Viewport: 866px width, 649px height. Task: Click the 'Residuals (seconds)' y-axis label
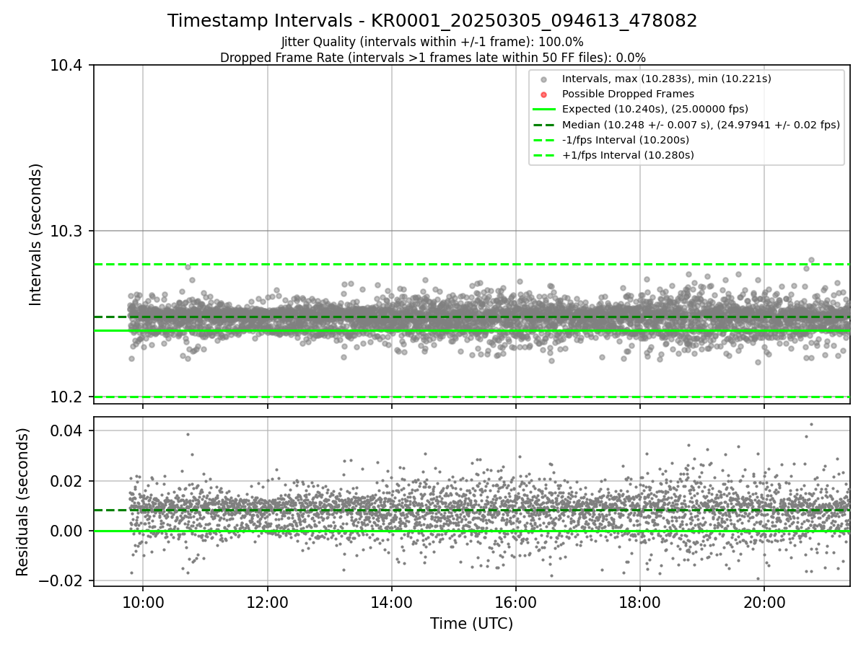click(22, 502)
